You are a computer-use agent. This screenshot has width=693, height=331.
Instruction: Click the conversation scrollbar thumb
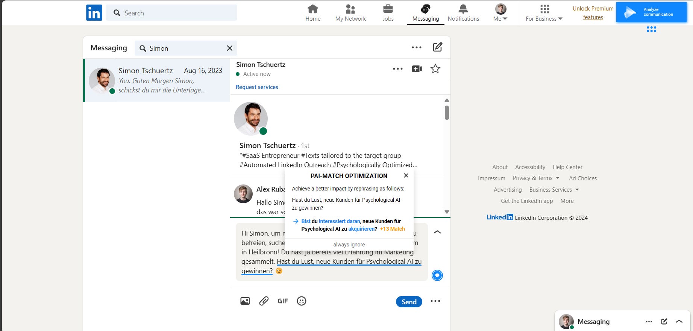click(447, 112)
